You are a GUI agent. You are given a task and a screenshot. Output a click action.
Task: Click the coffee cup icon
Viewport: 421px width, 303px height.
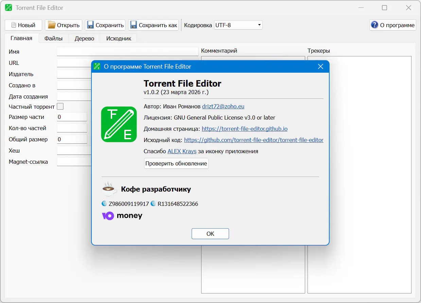click(x=109, y=189)
